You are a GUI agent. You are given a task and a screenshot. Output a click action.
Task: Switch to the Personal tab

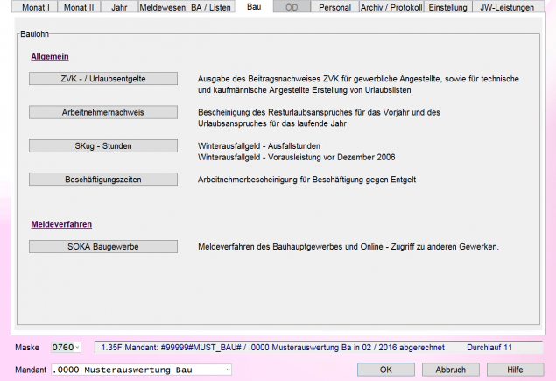tap(334, 7)
